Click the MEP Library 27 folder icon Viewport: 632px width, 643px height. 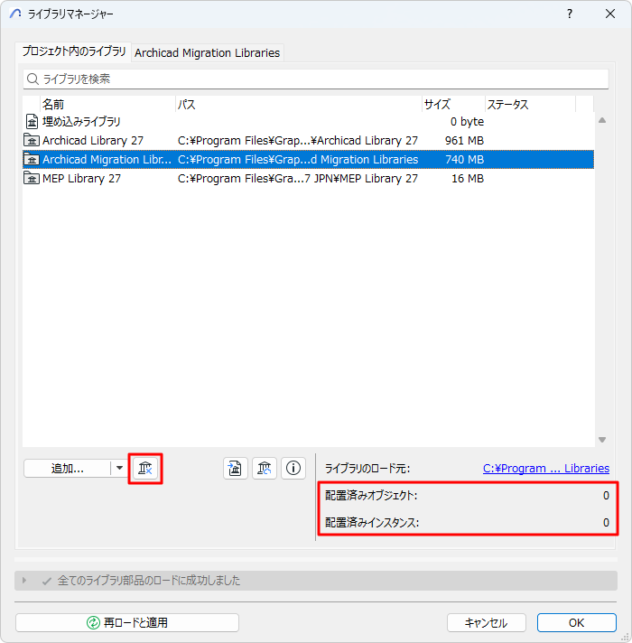[32, 179]
